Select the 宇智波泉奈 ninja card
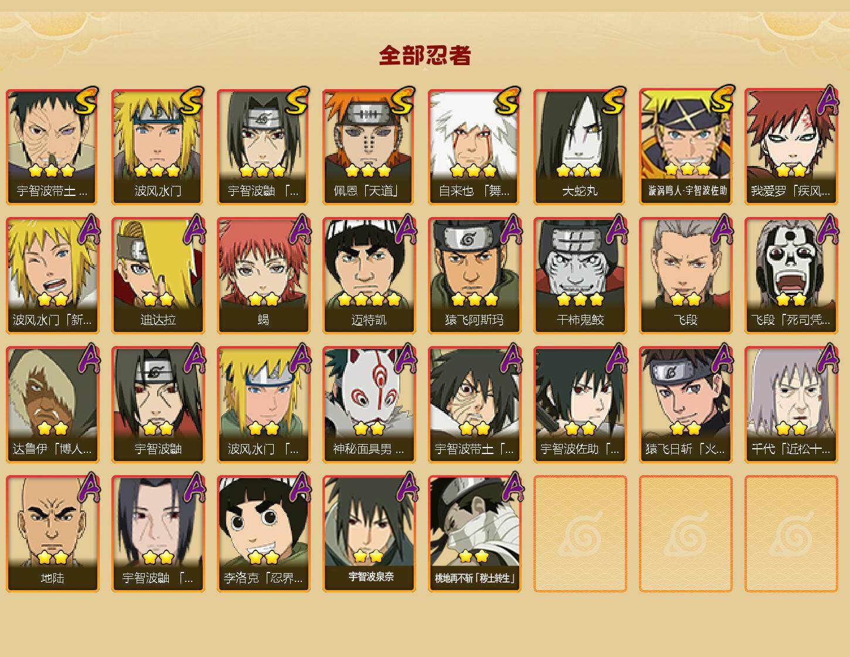 369,534
